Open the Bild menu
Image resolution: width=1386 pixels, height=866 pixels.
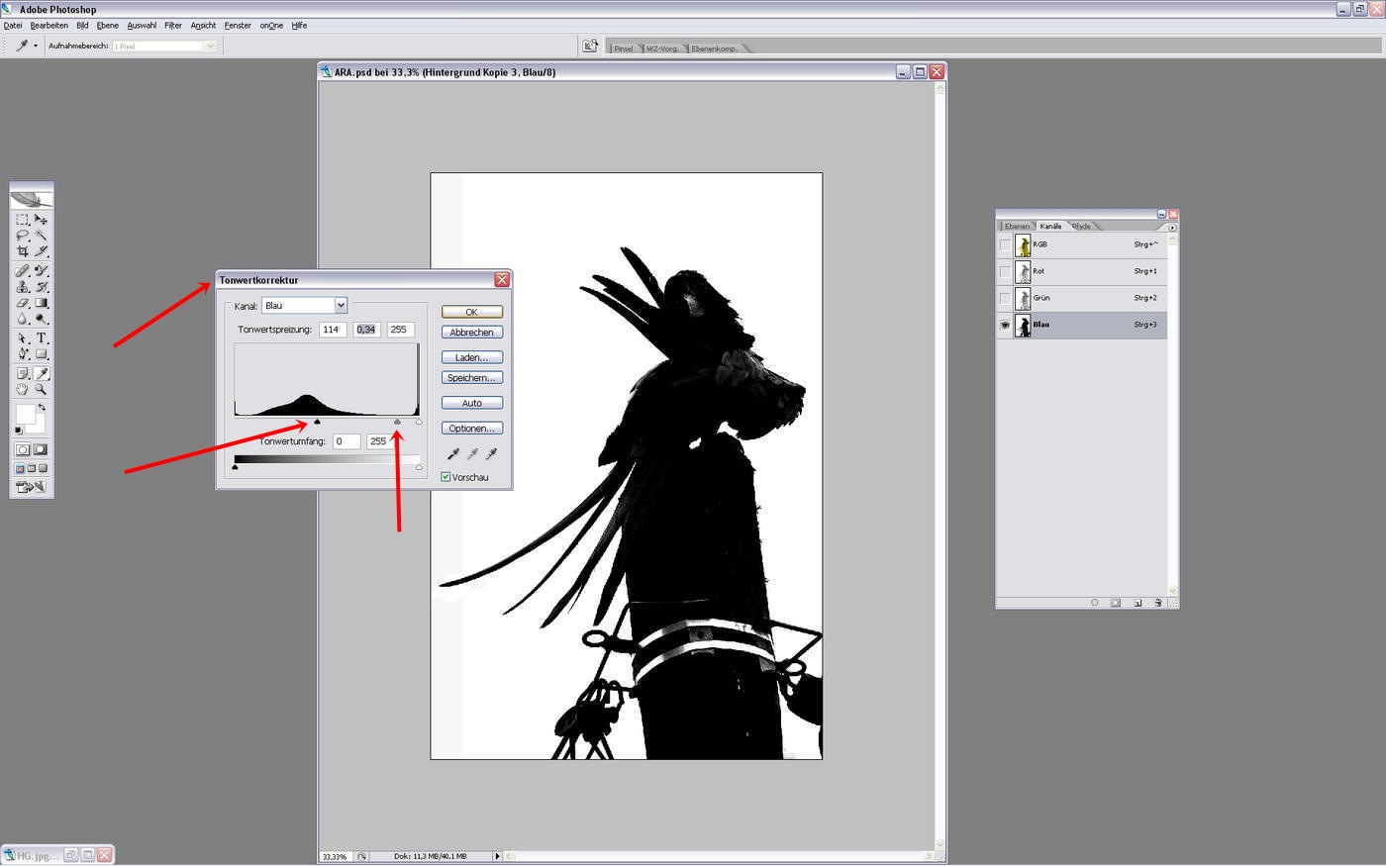(x=82, y=26)
